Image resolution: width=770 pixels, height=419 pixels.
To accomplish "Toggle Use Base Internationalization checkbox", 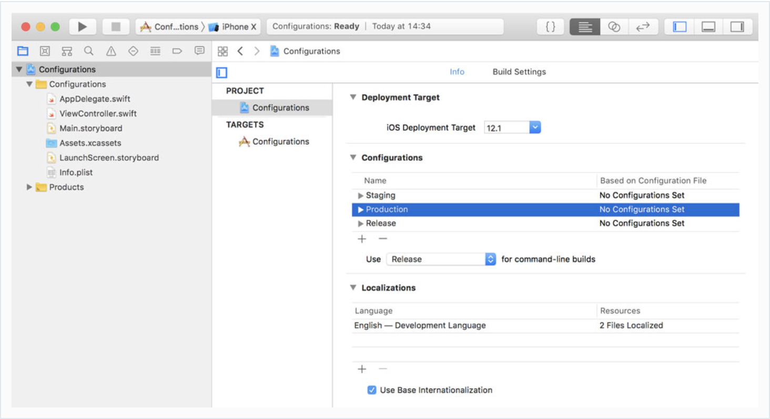I will [372, 390].
